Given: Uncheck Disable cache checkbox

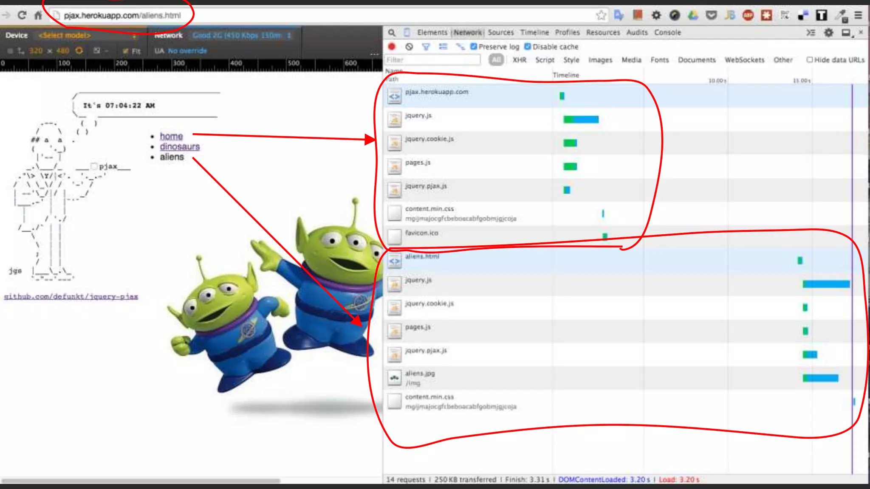Looking at the screenshot, I should coord(528,47).
